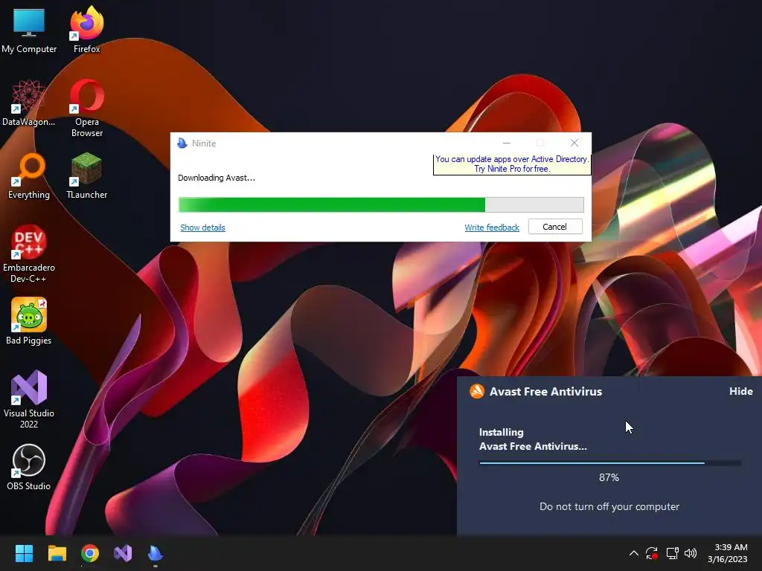The image size is (762, 571).
Task: Launch the Firefox desktop shortcut
Action: [x=86, y=29]
